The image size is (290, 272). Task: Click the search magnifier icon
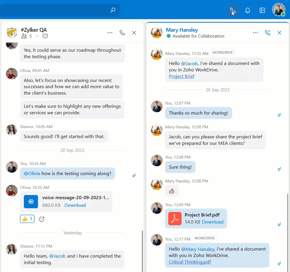click(x=113, y=10)
